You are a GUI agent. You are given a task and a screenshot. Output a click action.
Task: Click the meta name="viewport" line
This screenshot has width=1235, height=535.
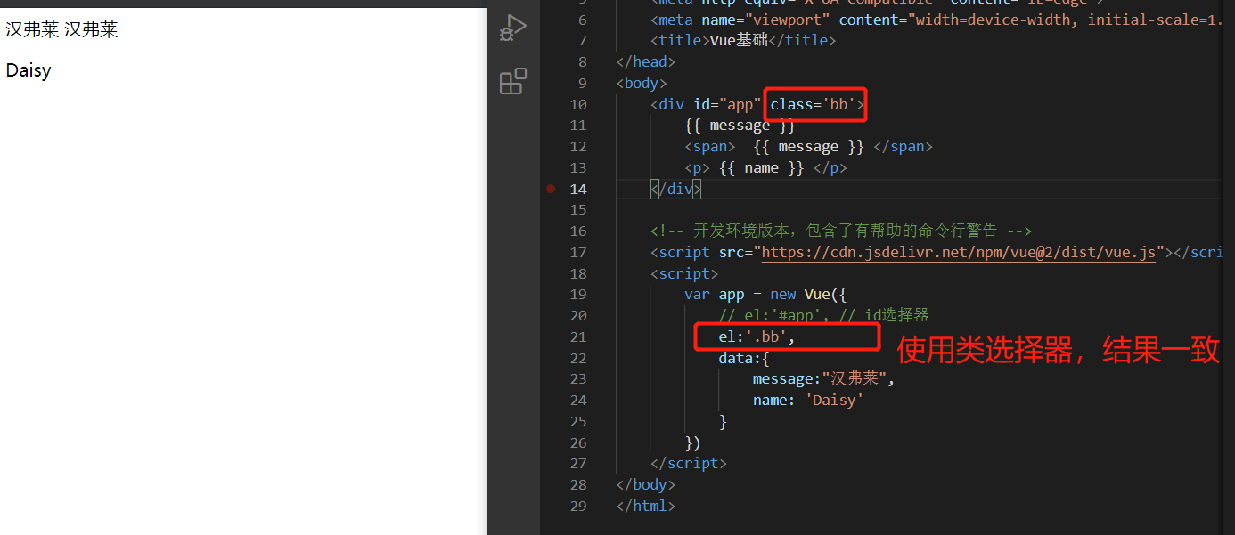click(x=936, y=20)
